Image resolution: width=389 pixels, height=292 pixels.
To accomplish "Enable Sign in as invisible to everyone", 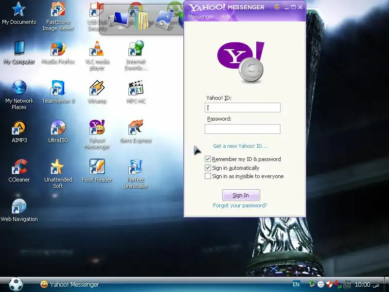I will tap(208, 176).
